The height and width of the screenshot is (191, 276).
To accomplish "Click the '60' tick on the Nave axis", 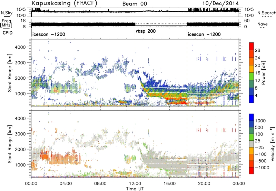I will (247, 21).
